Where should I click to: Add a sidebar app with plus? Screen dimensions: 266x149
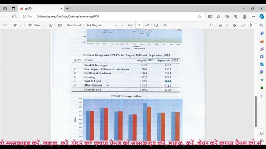[261, 96]
